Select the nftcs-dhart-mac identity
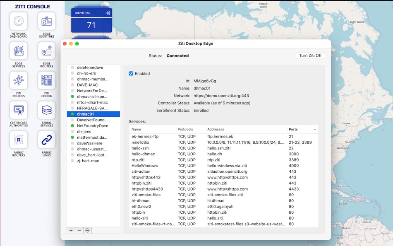The height and width of the screenshot is (246, 393). coord(93,102)
